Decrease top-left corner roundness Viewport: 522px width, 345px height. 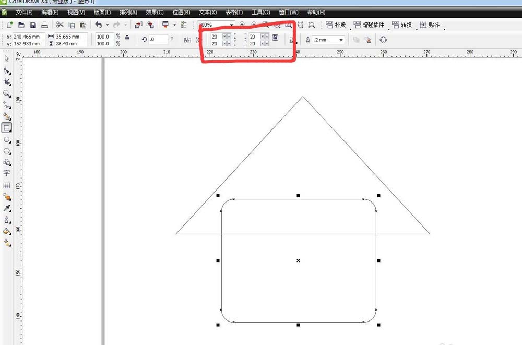[x=224, y=37]
